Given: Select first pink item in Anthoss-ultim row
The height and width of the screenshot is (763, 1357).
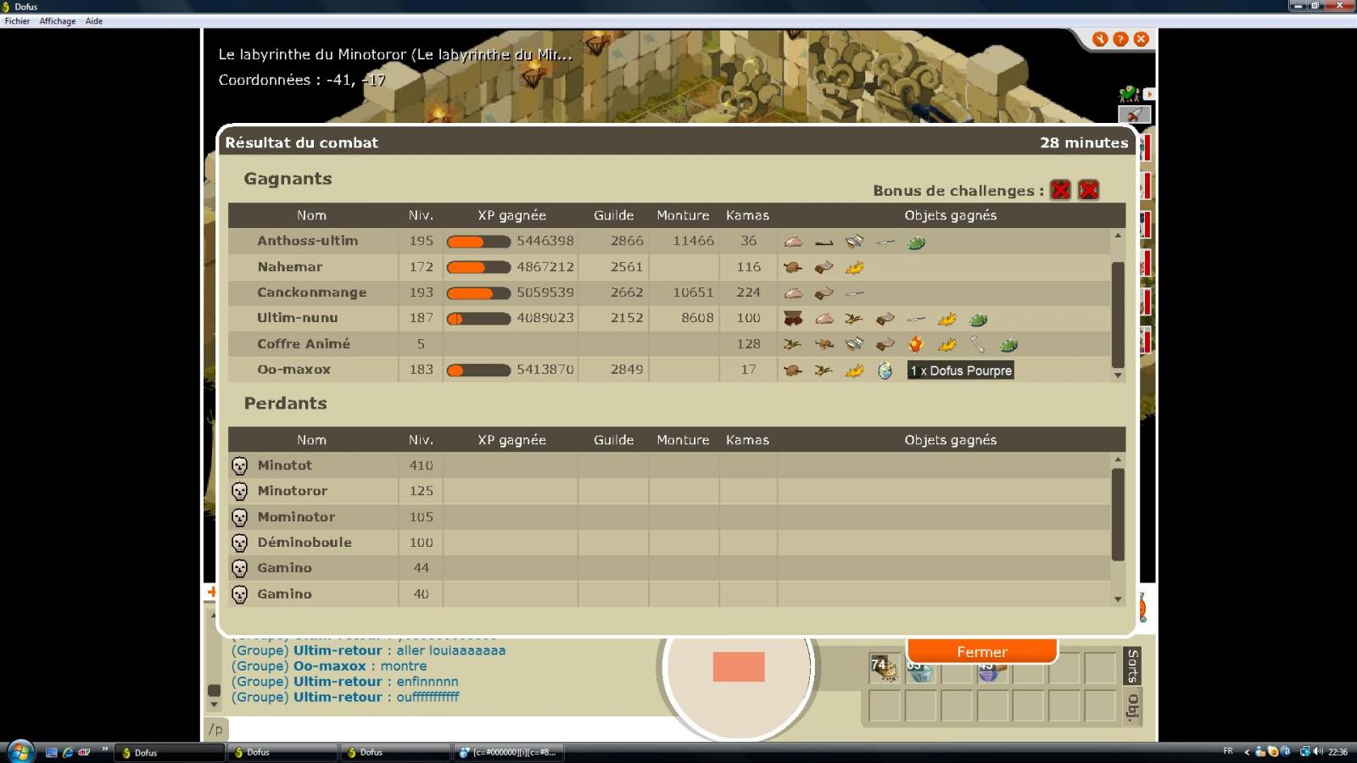Looking at the screenshot, I should 793,242.
